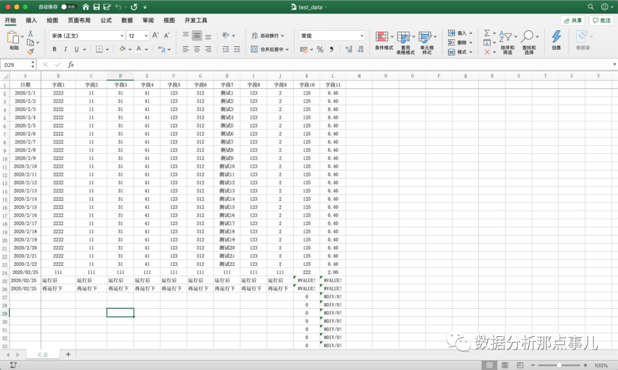Select the Format Painter brush

point(30,51)
